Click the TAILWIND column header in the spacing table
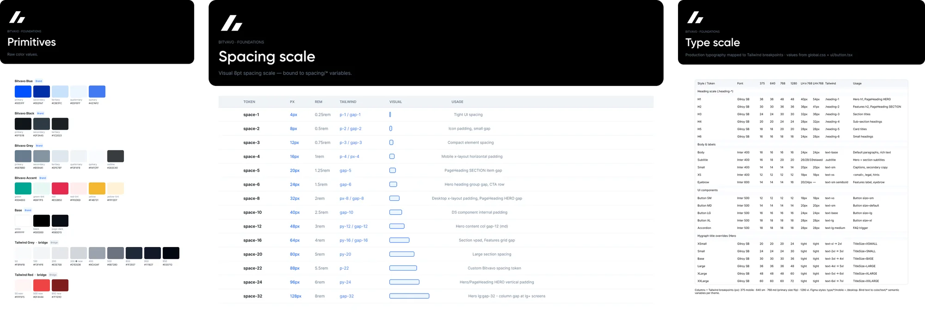The height and width of the screenshot is (313, 925). pyautogui.click(x=348, y=102)
